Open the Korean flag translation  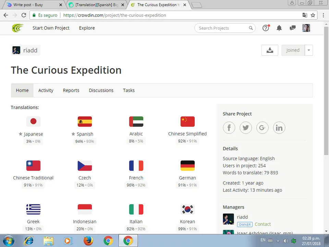tap(187, 209)
